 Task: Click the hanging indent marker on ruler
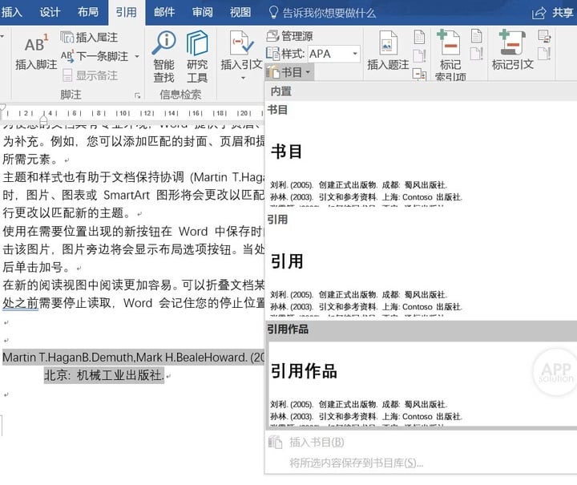tap(43, 119)
